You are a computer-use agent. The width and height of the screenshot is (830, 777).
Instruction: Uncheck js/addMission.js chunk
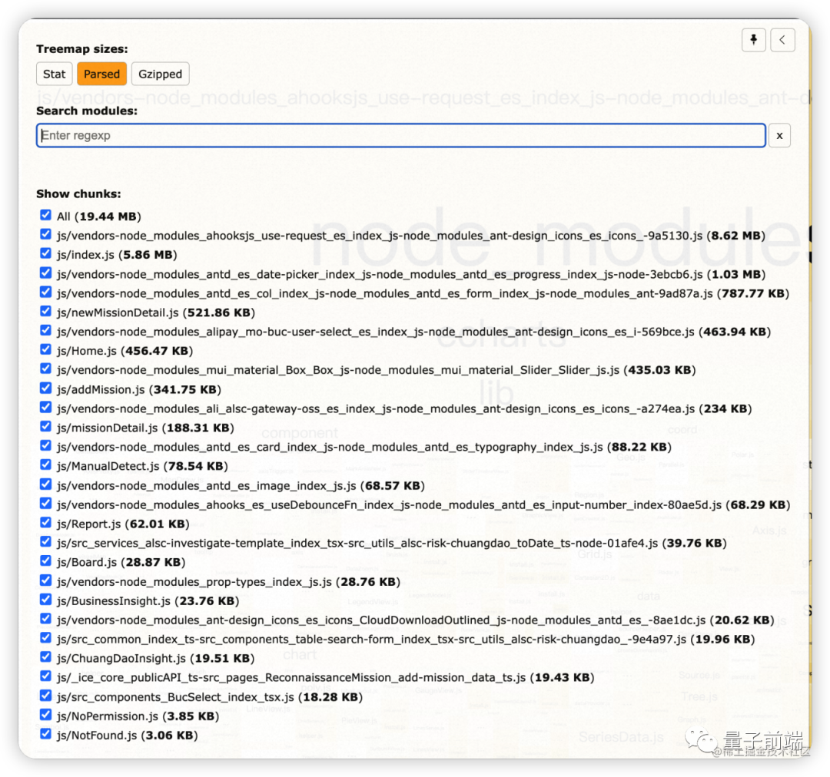point(46,388)
